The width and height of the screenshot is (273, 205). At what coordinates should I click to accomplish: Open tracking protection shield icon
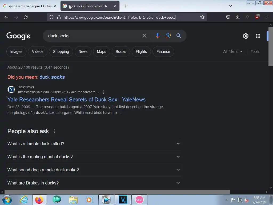point(51,17)
